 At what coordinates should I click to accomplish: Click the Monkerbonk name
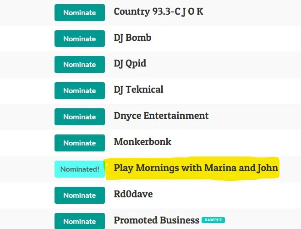142,142
